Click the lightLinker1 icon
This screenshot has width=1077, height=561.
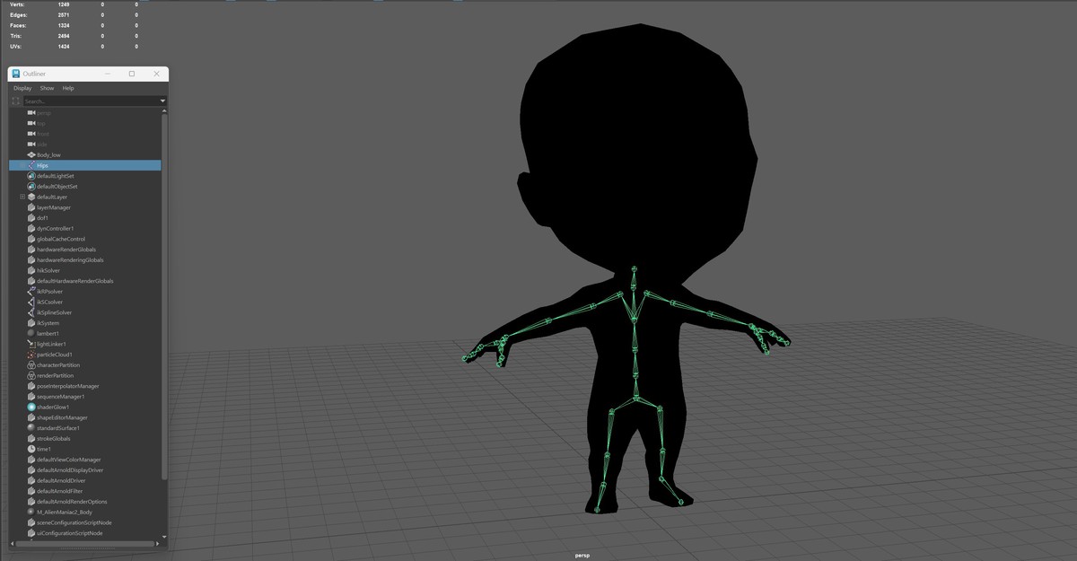31,344
